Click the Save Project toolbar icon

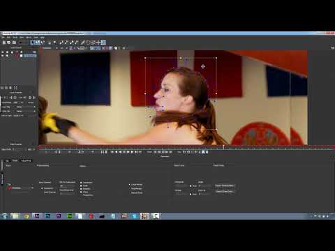coord(14,43)
